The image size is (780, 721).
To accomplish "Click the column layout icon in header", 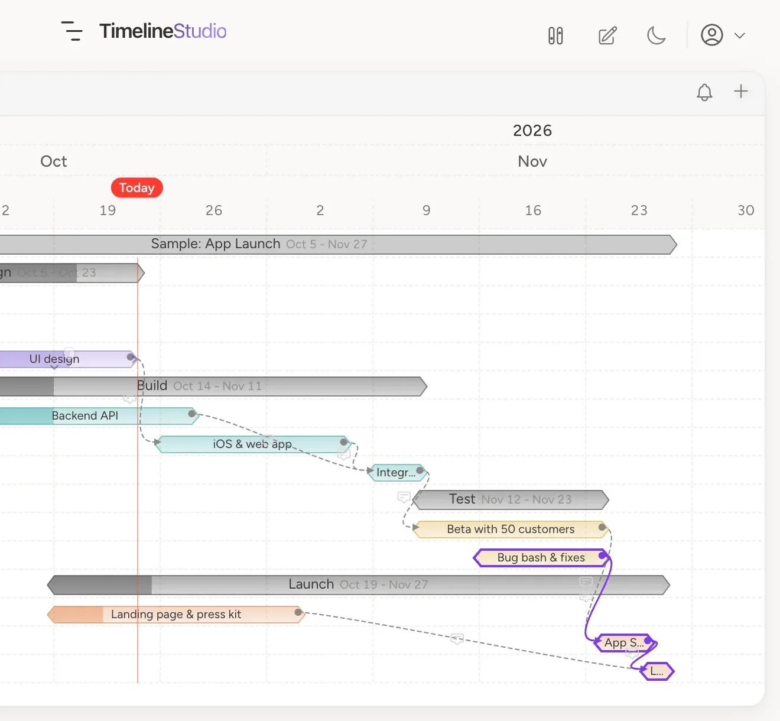I will click(x=555, y=35).
